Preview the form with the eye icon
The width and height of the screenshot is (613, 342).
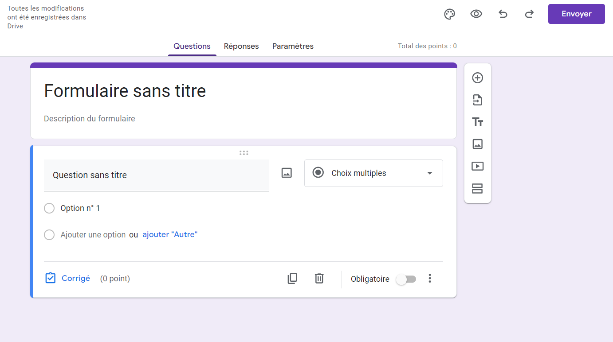pos(476,14)
